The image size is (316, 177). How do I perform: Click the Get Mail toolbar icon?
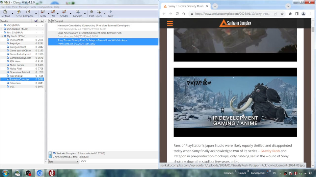(x=5, y=13)
